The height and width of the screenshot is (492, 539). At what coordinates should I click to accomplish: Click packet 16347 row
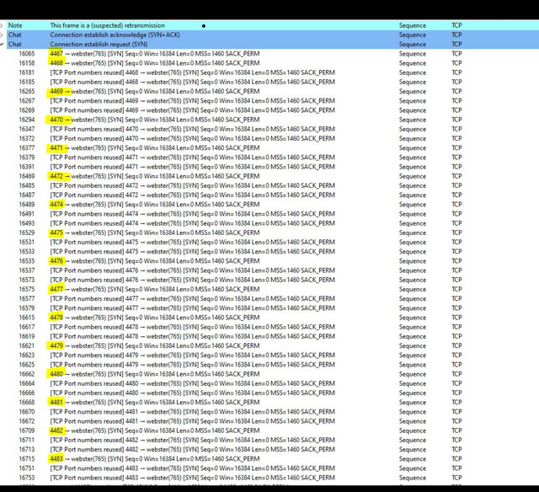click(x=269, y=129)
